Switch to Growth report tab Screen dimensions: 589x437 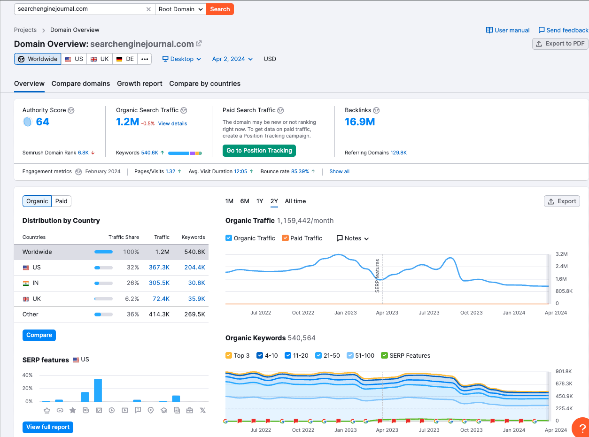[x=139, y=84]
